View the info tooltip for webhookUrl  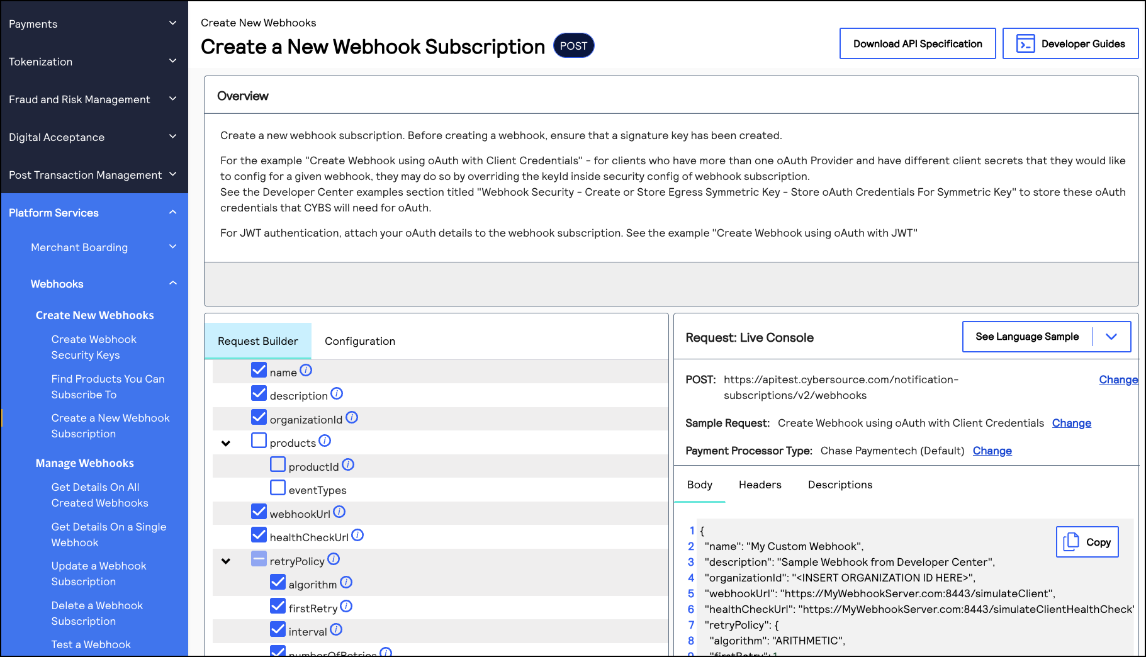[x=339, y=512]
